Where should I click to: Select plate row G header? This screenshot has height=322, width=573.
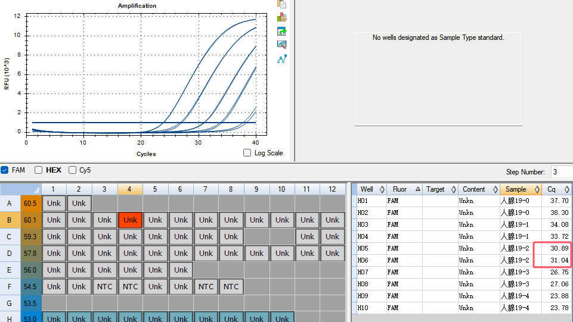tap(10, 304)
